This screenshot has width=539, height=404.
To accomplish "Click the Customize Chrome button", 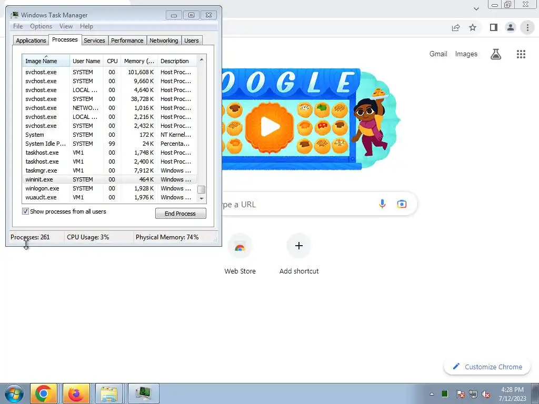I will [x=487, y=367].
